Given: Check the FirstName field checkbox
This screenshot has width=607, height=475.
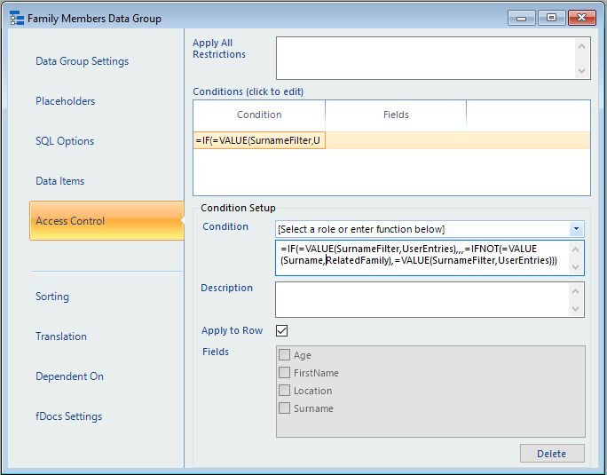Looking at the screenshot, I should 285,373.
